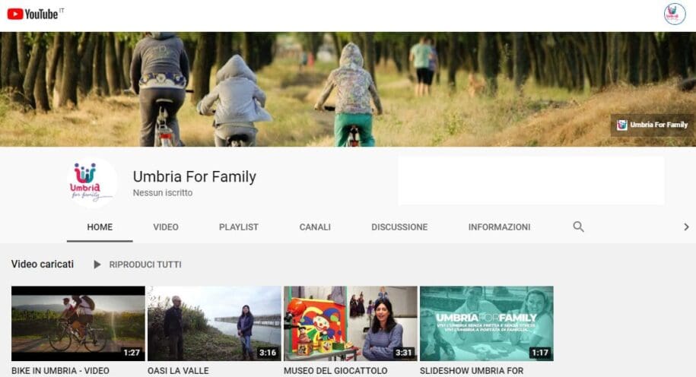This screenshot has width=696, height=377.
Task: Search the channel with magnifier icon
Action: (x=578, y=227)
